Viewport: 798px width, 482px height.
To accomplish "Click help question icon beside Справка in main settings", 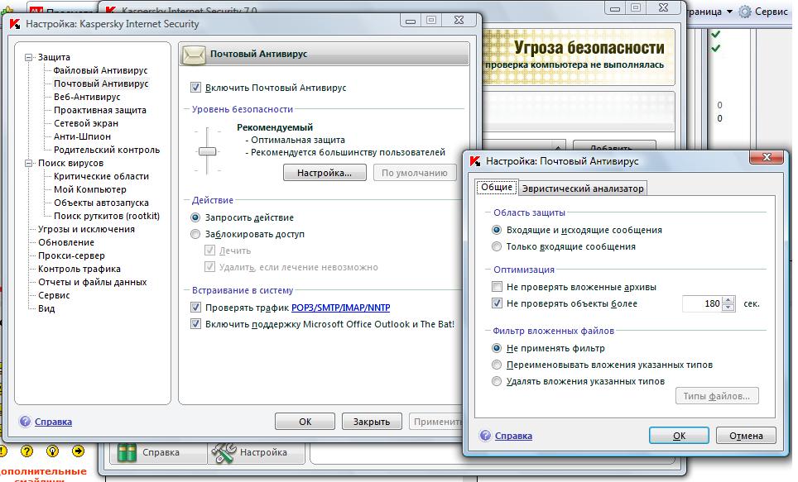I will click(x=25, y=422).
